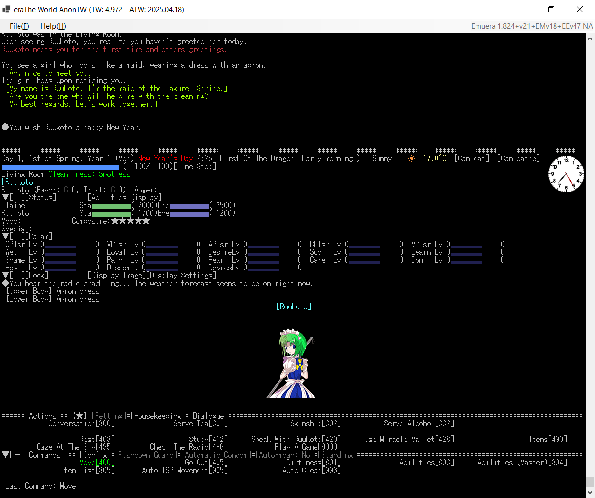Open Abilities[803] screen
The height and width of the screenshot is (498, 595).
pos(427,462)
